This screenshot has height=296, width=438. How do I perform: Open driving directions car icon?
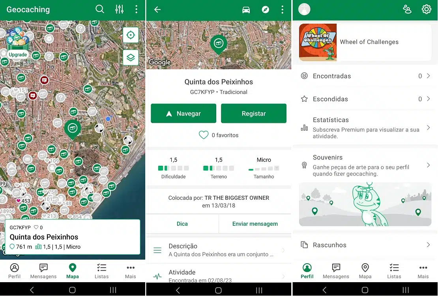coord(246,10)
